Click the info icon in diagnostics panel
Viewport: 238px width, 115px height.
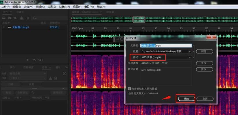click(x=65, y=74)
